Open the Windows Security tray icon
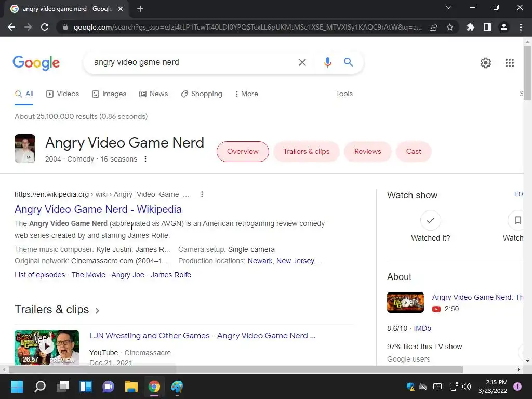532x399 pixels. [x=410, y=387]
